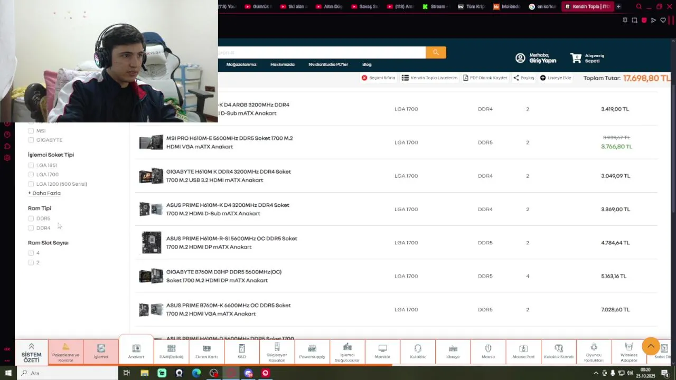Open Nvidia Studio PC'ler menu
676x380 pixels.
328,64
